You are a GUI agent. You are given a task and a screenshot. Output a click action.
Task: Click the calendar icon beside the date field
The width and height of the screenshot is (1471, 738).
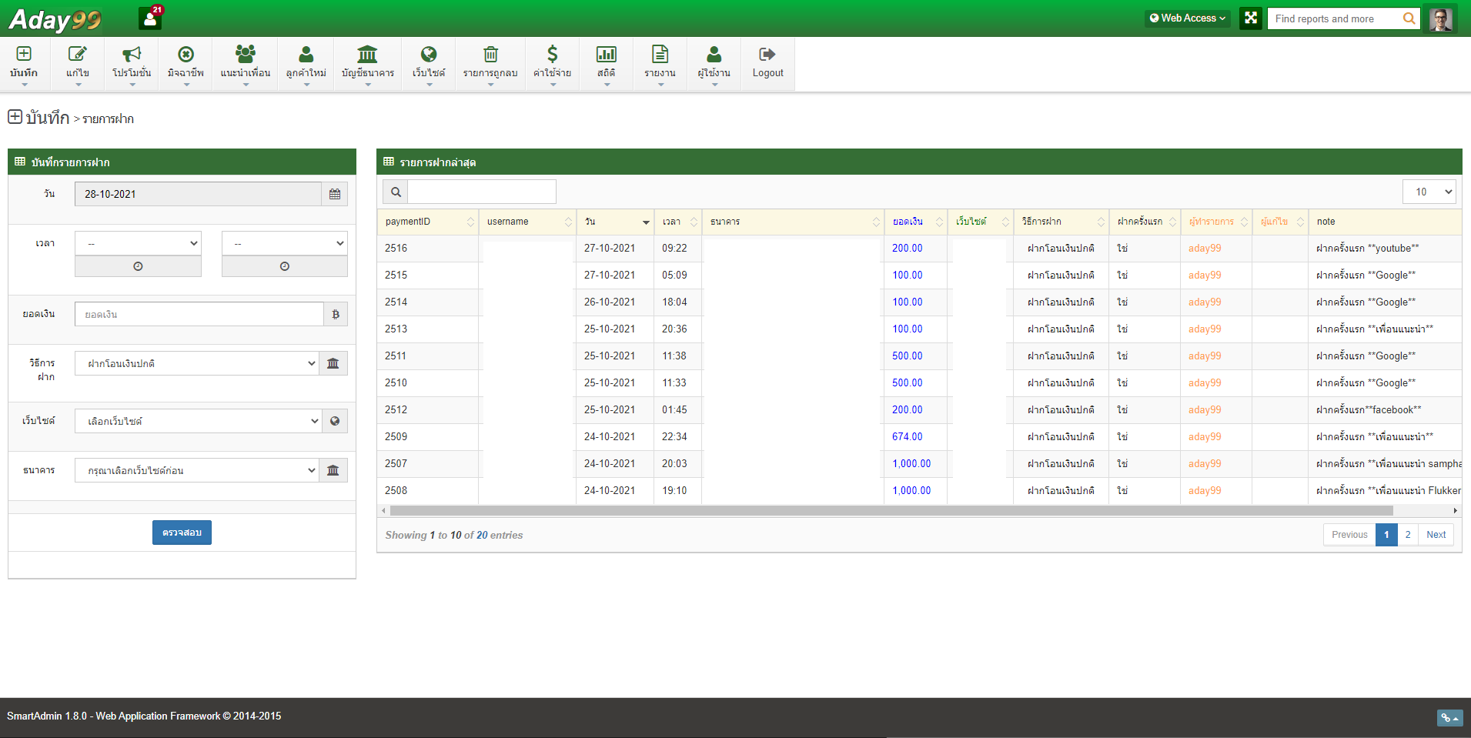(335, 194)
